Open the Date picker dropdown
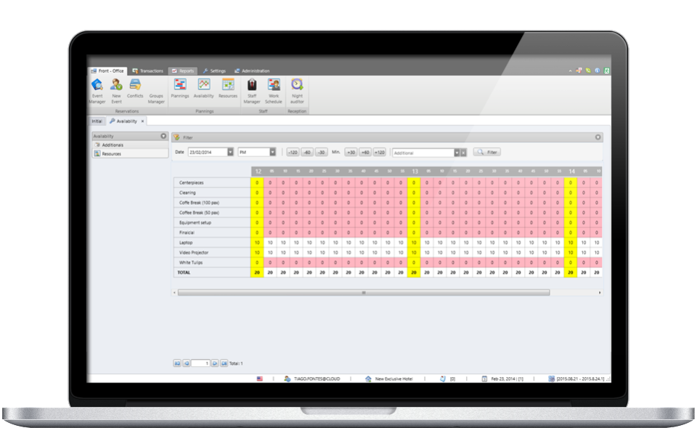 230,152
